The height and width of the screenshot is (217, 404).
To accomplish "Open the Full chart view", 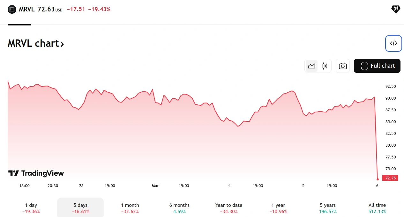I will [377, 66].
